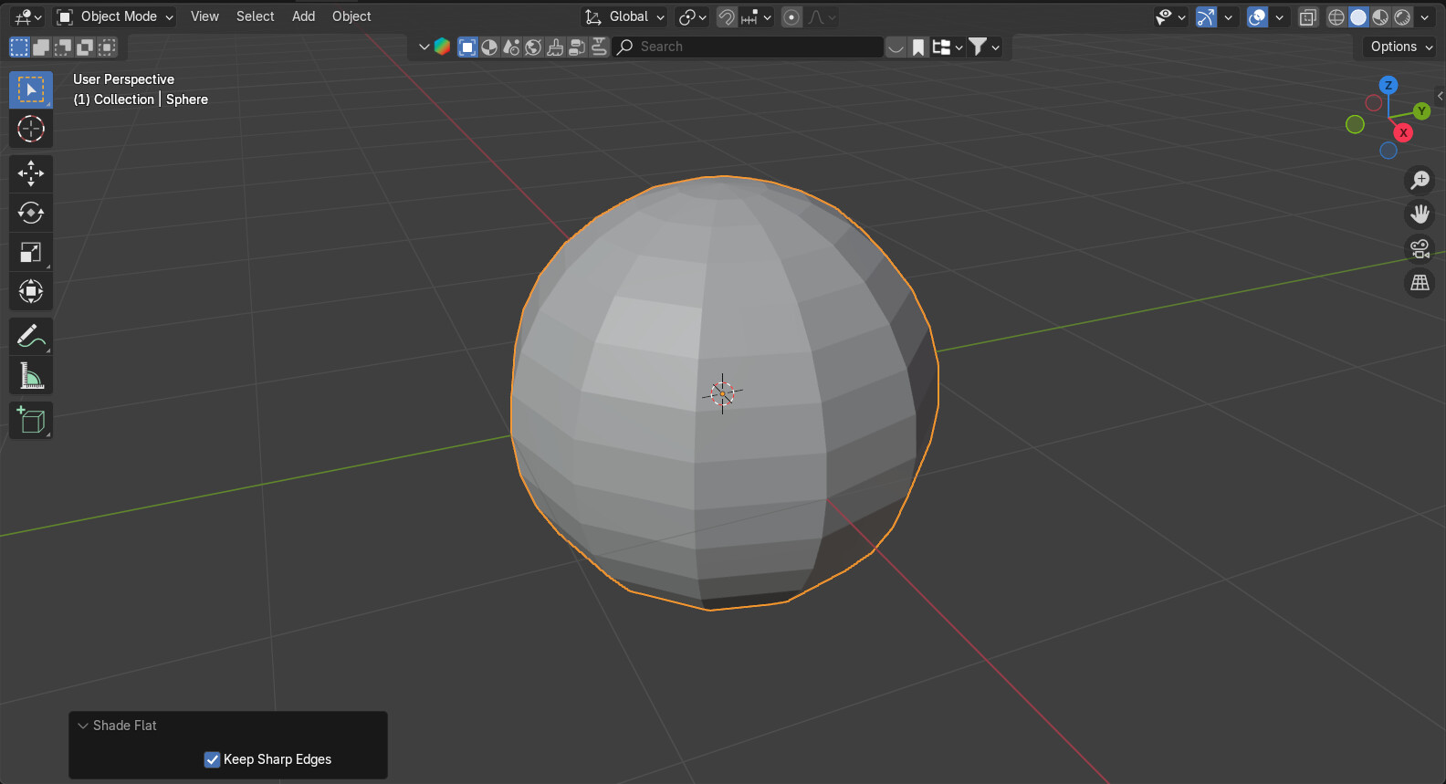Choose the extend selection mode icon
The height and width of the screenshot is (784, 1446).
[41, 47]
